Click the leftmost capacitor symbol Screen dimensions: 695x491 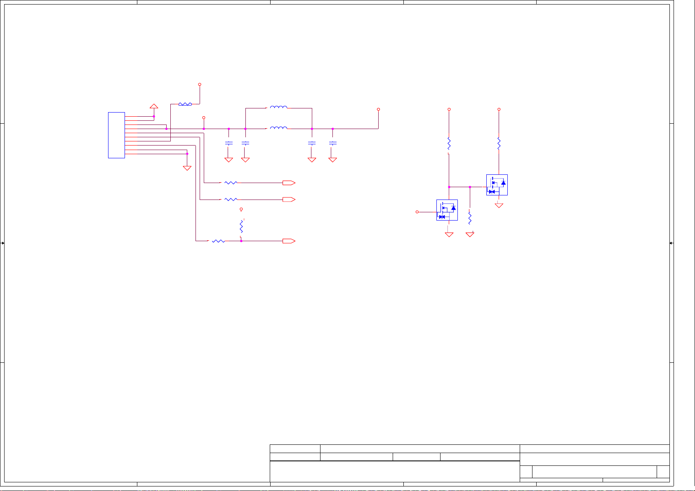229,143
